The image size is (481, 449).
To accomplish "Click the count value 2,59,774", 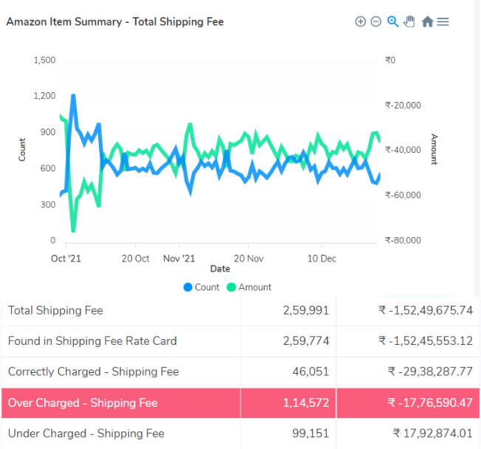I will [306, 341].
